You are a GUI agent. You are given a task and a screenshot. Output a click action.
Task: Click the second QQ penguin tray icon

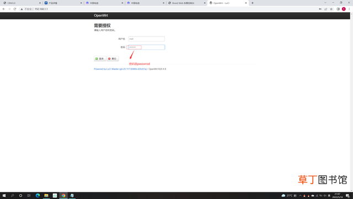308,196
